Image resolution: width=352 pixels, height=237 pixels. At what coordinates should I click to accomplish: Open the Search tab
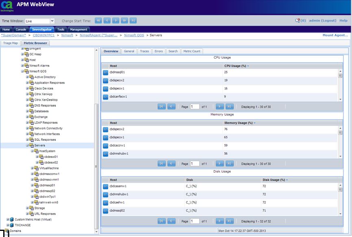pos(173,51)
